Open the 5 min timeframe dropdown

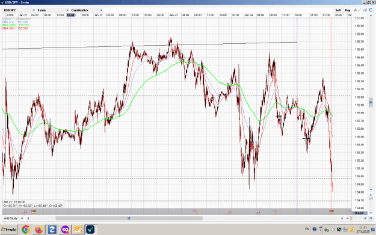53,10
